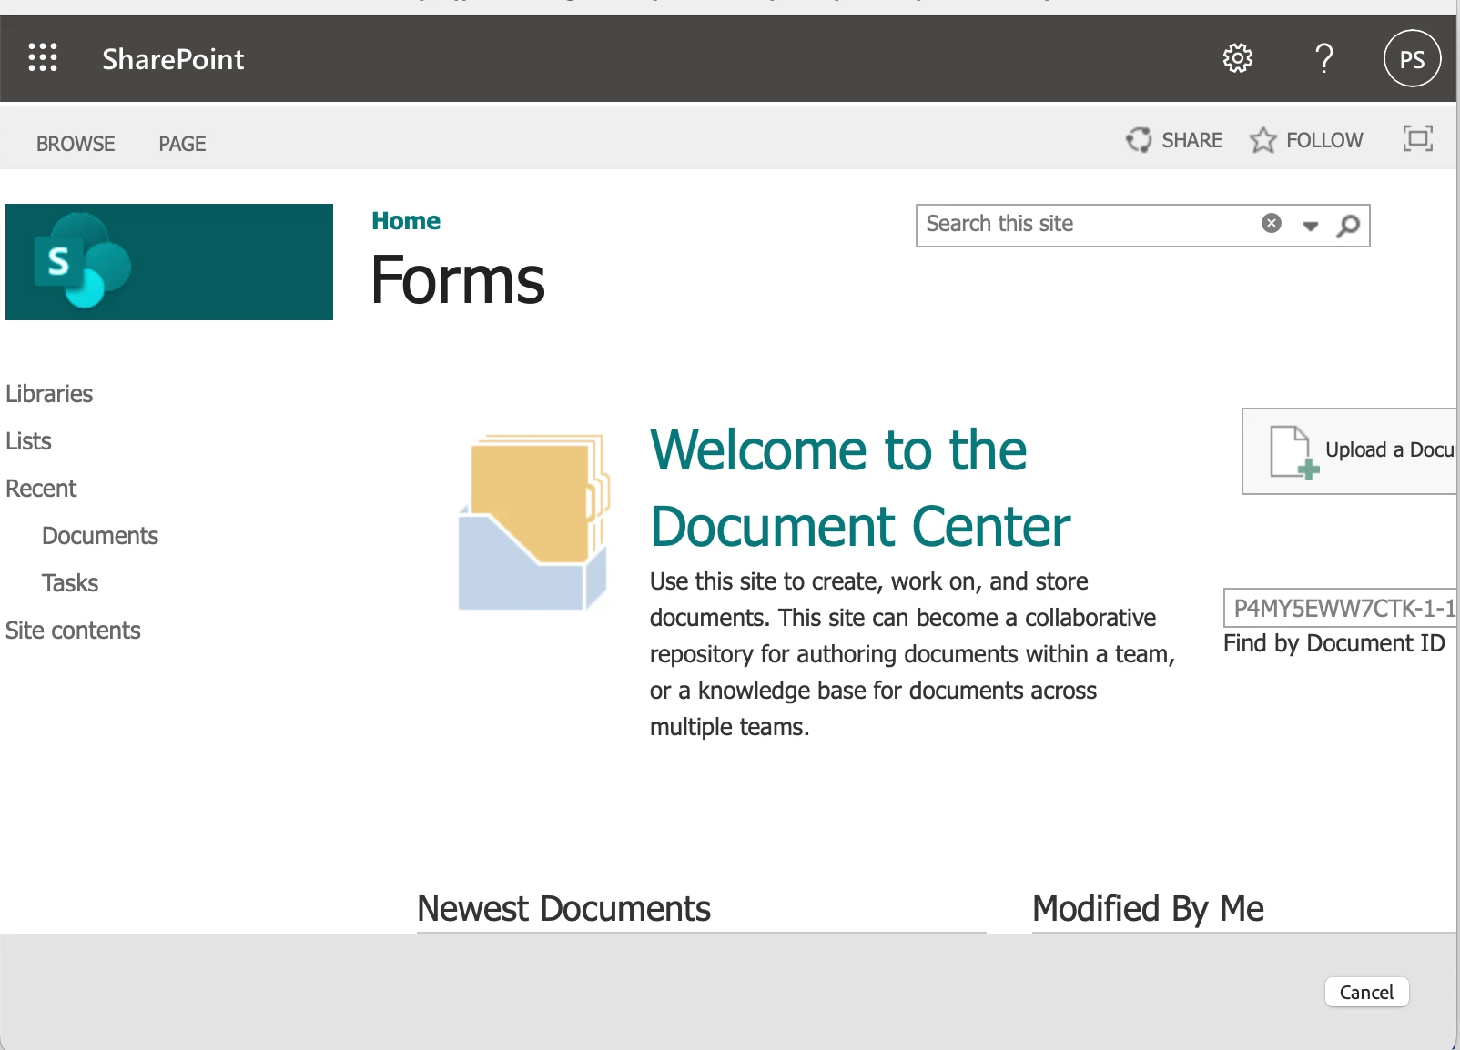Toggle focus on content mode icon

click(1417, 138)
